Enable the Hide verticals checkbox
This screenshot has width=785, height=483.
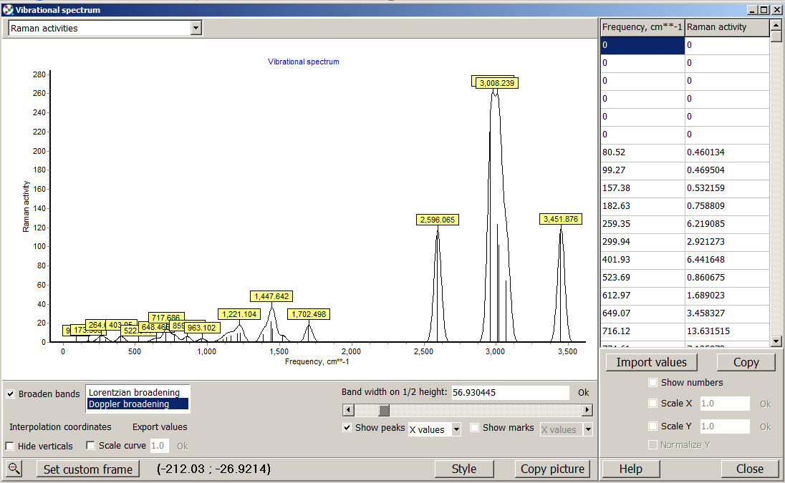coord(10,446)
